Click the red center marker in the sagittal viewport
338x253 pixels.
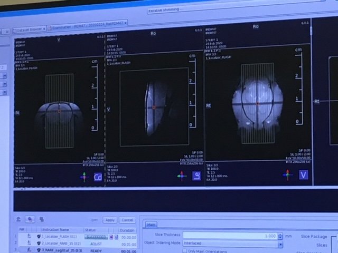[x=154, y=108]
